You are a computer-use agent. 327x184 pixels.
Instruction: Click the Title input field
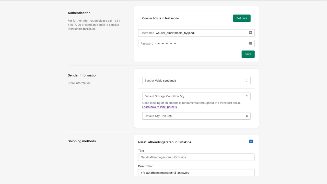pos(196,157)
